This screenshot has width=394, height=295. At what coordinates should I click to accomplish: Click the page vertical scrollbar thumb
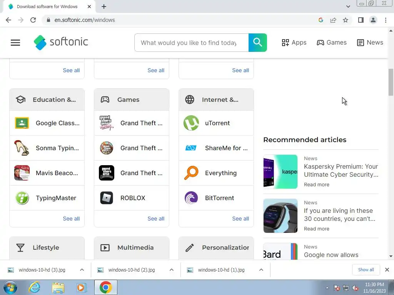click(x=391, y=82)
